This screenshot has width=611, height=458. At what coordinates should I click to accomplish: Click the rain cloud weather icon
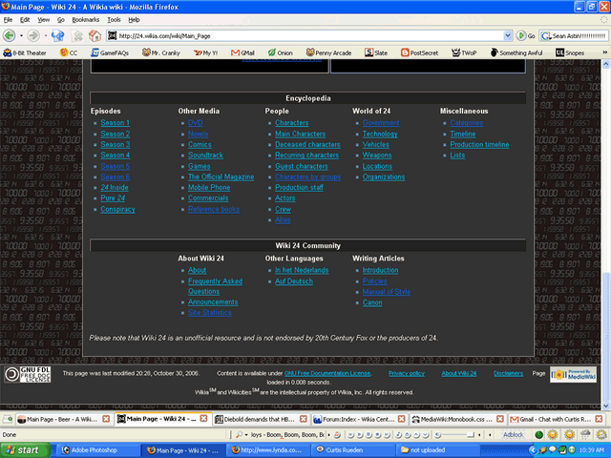click(585, 435)
